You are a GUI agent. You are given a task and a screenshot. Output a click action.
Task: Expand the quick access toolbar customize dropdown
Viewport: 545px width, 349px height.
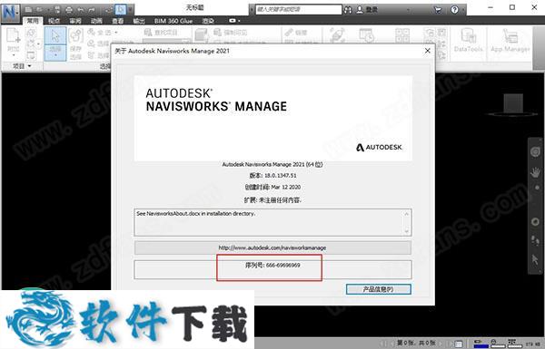[x=130, y=10]
